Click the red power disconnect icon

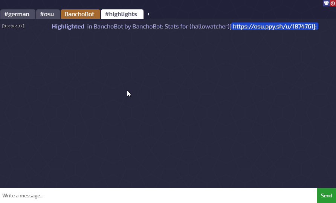pyautogui.click(x=333, y=3)
